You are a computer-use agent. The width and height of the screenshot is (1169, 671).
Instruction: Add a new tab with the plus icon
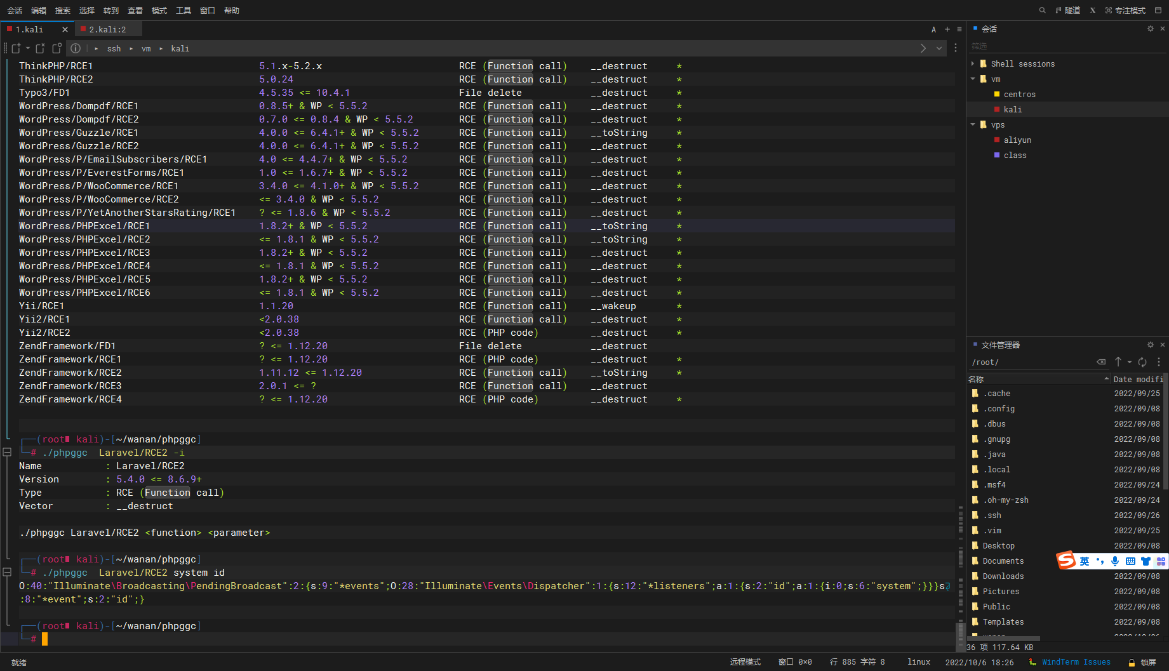click(947, 29)
